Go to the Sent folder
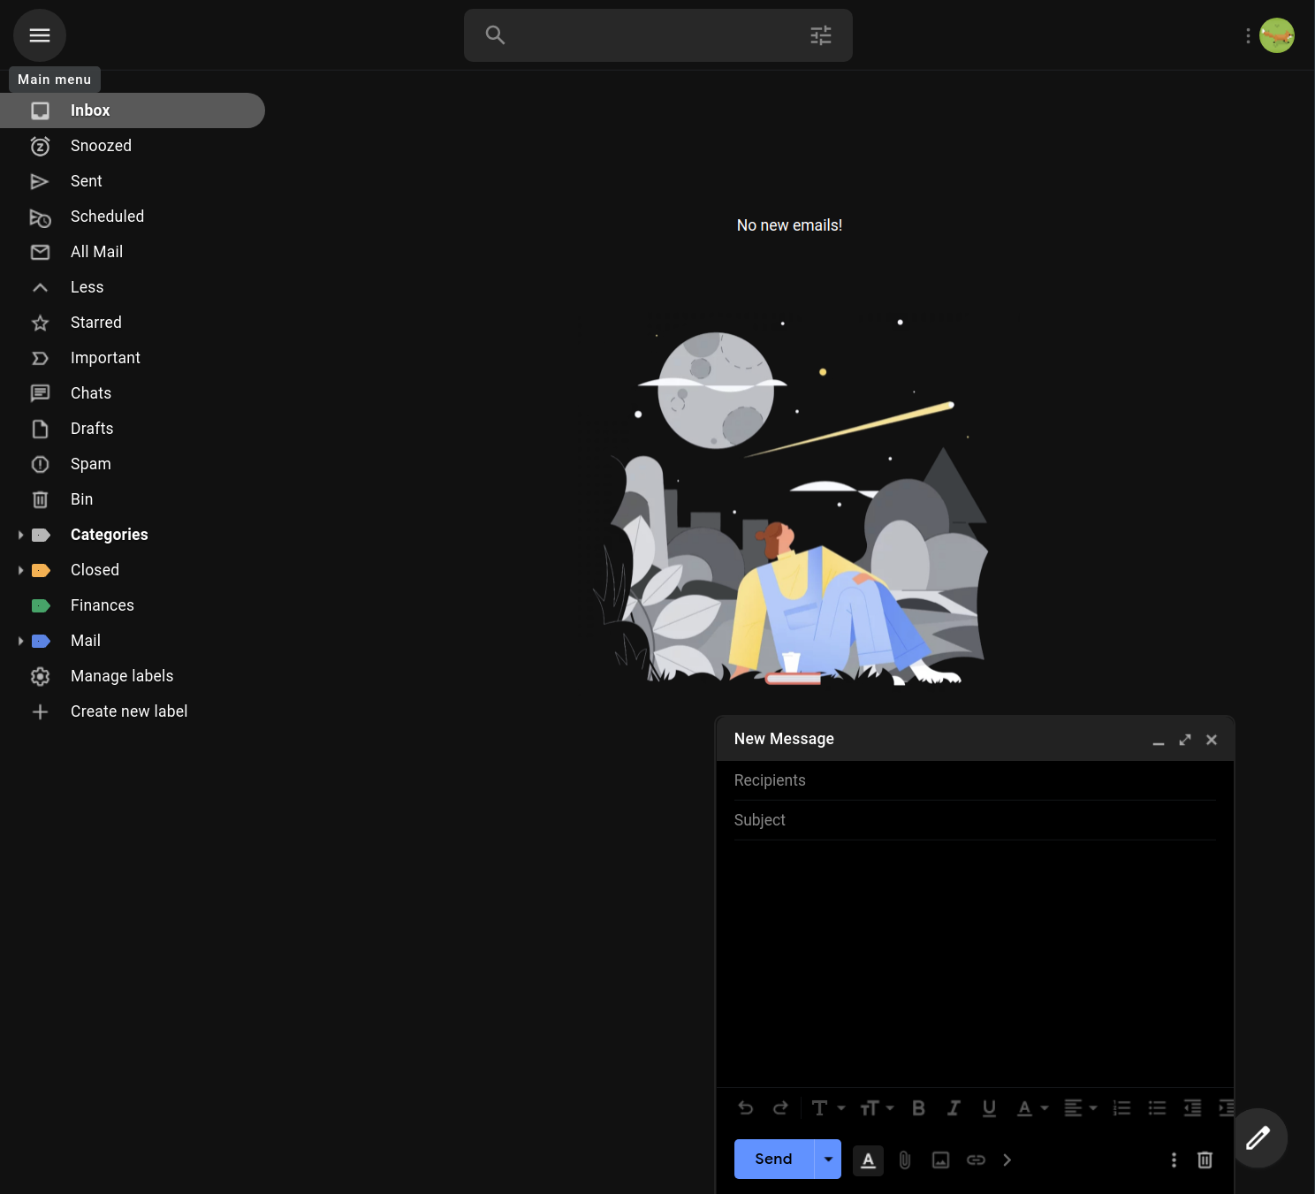The width and height of the screenshot is (1315, 1194). point(133,181)
